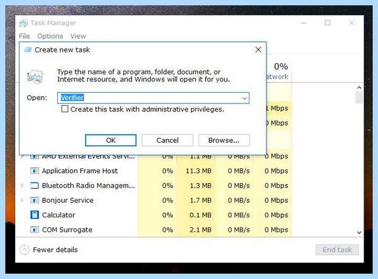Screen dimensions: 378x279
Task: Select the Bonjour Service process name
Action: point(68,201)
